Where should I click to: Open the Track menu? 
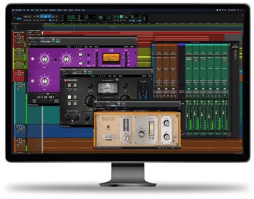(37, 10)
